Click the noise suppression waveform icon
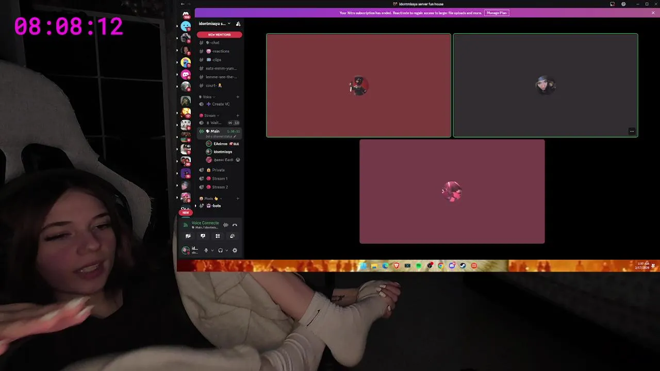Image resolution: width=660 pixels, height=371 pixels. click(x=225, y=225)
